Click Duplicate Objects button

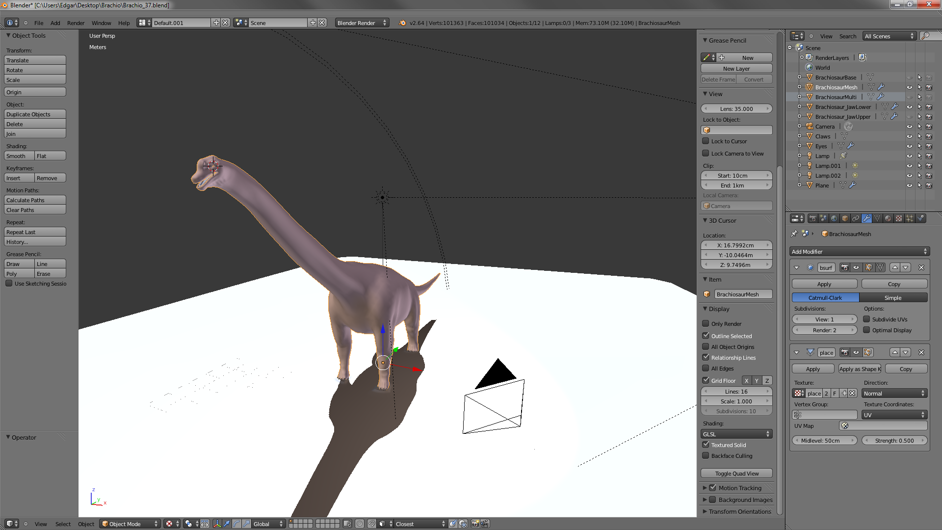tap(35, 114)
